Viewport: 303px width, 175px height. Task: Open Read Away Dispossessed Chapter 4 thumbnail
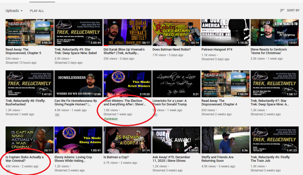(225, 84)
